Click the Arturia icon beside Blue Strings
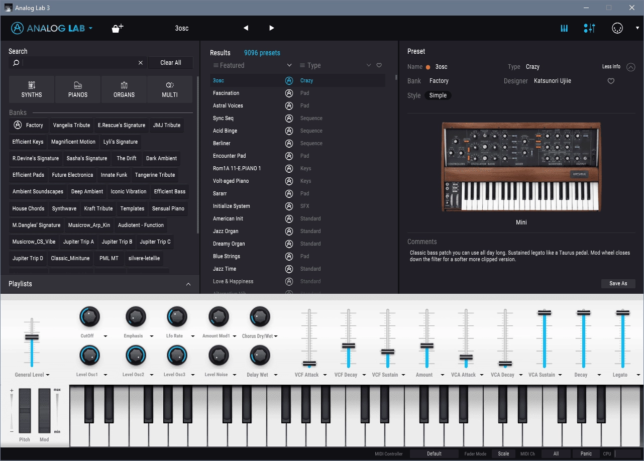 [x=289, y=256]
